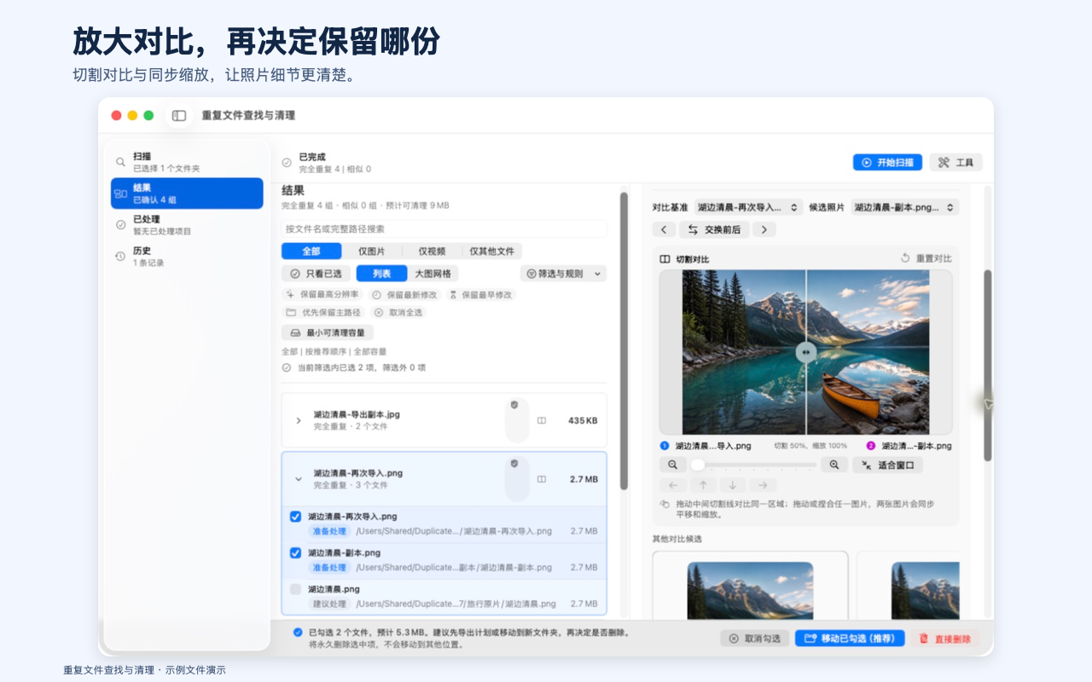Go to previous comparison with left chevron
1092x682 pixels.
664,229
